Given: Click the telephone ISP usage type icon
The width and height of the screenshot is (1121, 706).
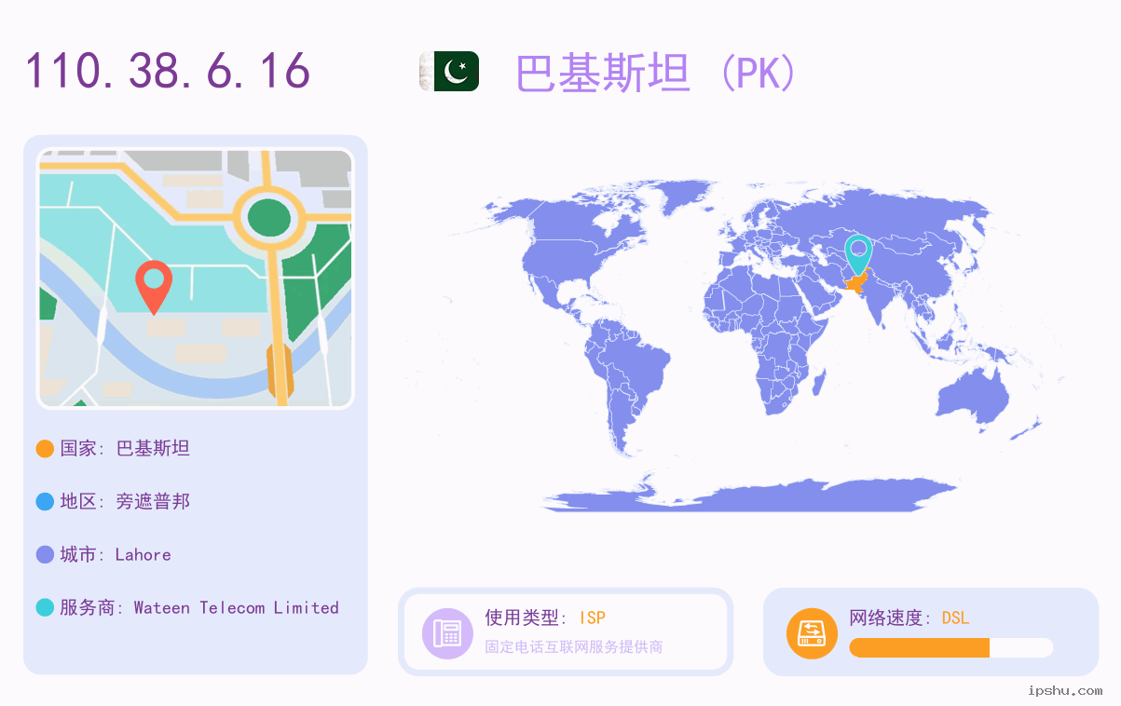Looking at the screenshot, I should click(x=447, y=633).
